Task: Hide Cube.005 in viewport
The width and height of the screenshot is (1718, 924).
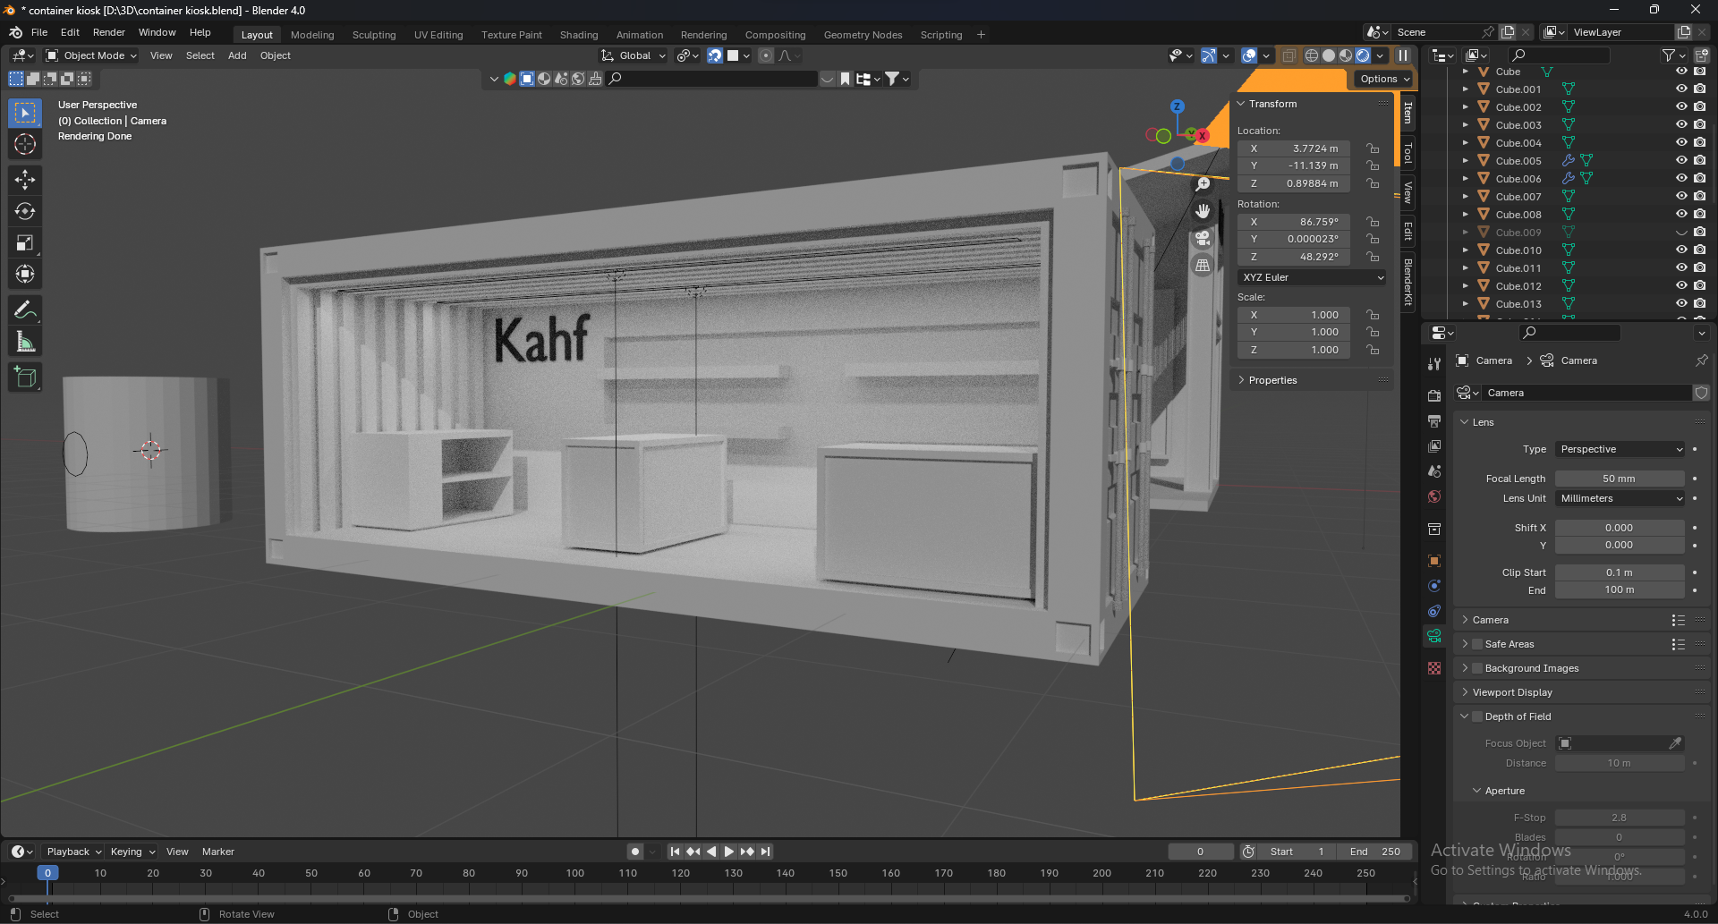Action: click(1681, 161)
